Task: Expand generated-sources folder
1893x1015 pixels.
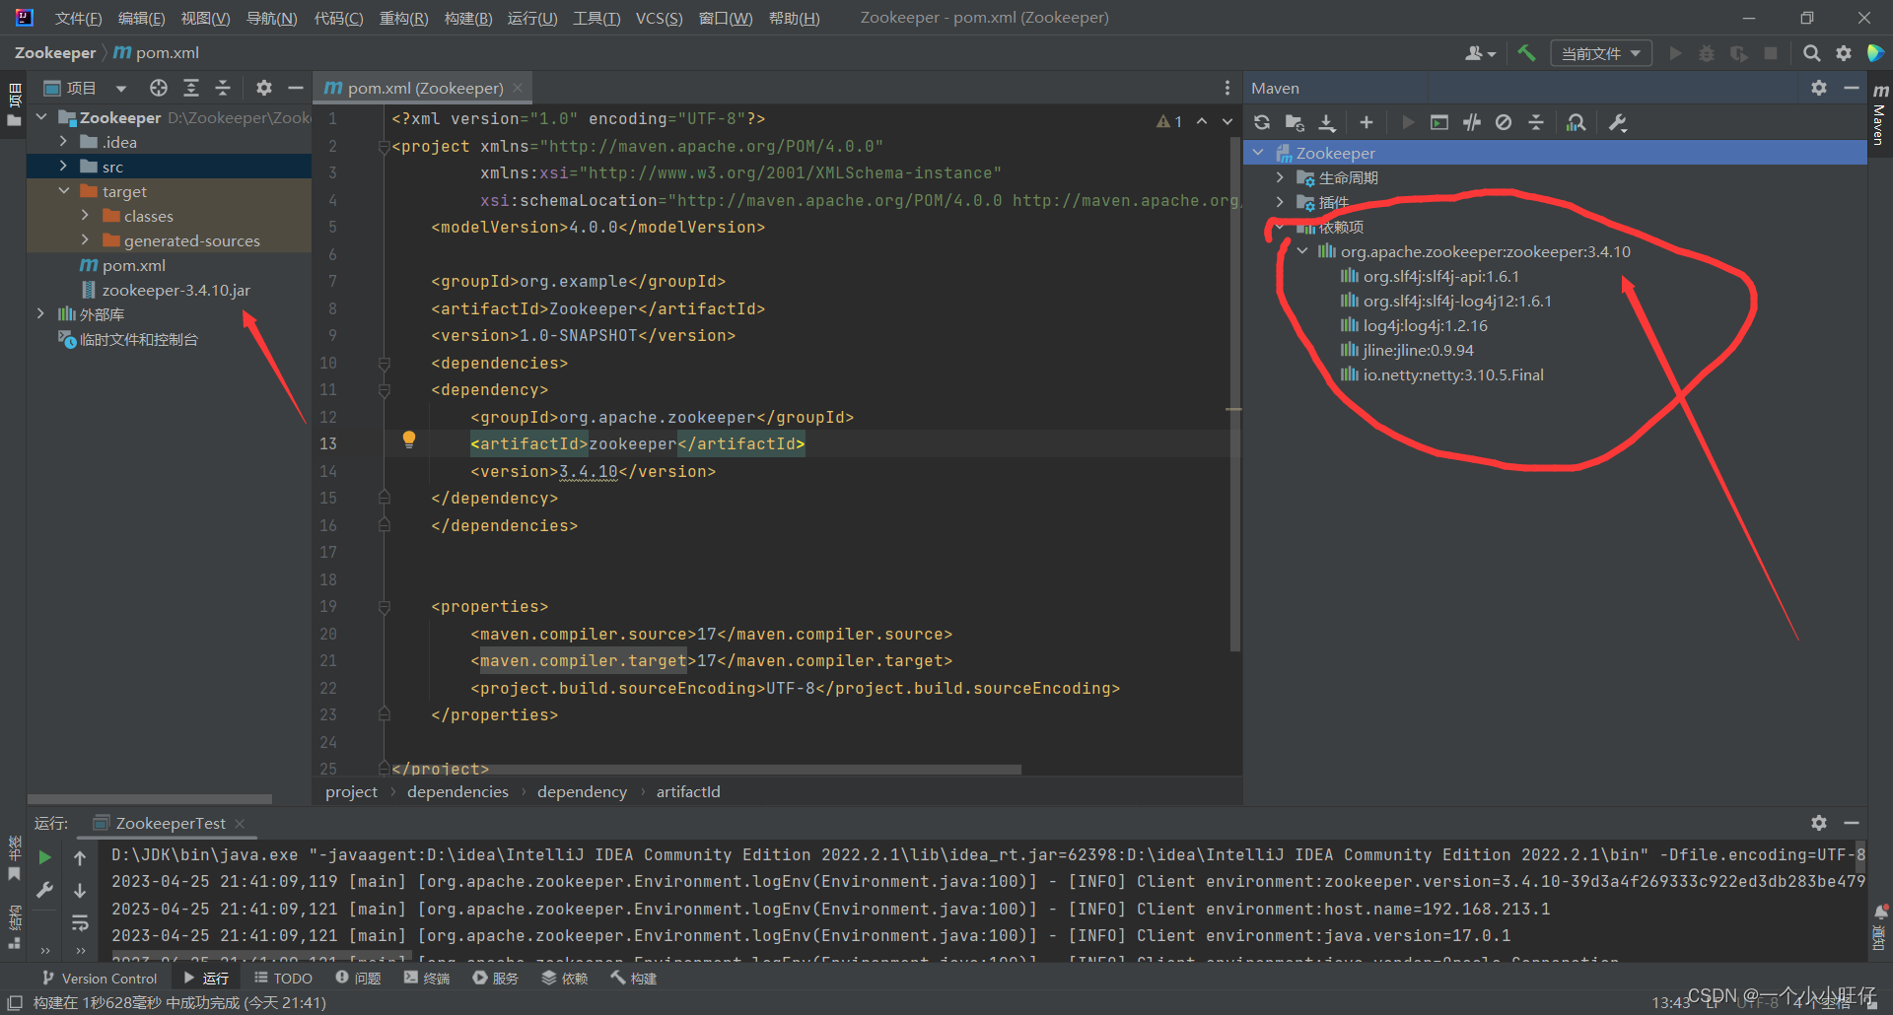Action: tap(85, 240)
